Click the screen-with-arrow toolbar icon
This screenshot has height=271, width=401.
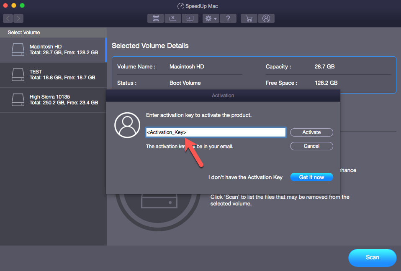tap(190, 18)
